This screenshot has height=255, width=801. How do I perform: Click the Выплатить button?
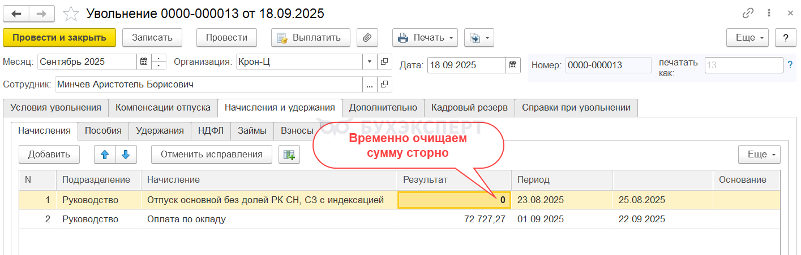click(x=310, y=38)
